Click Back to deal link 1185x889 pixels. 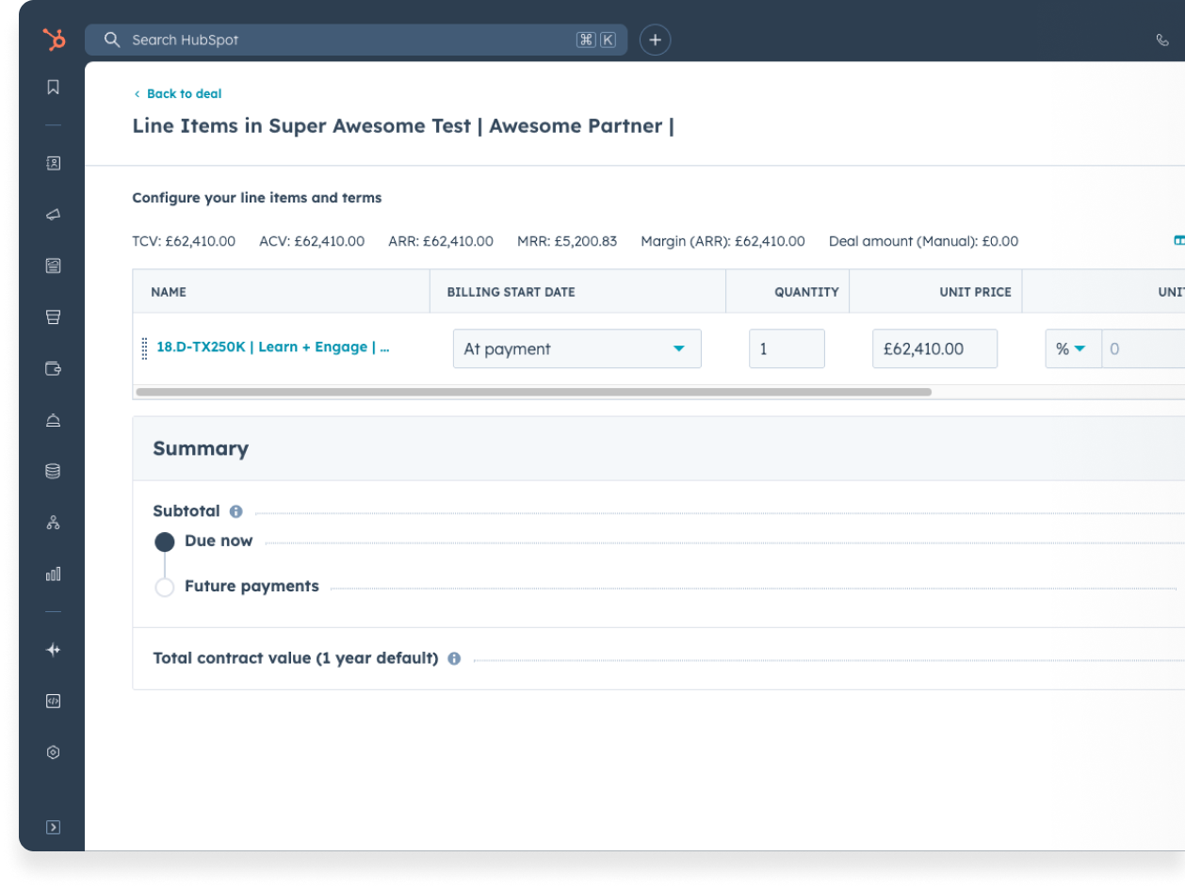pos(178,93)
